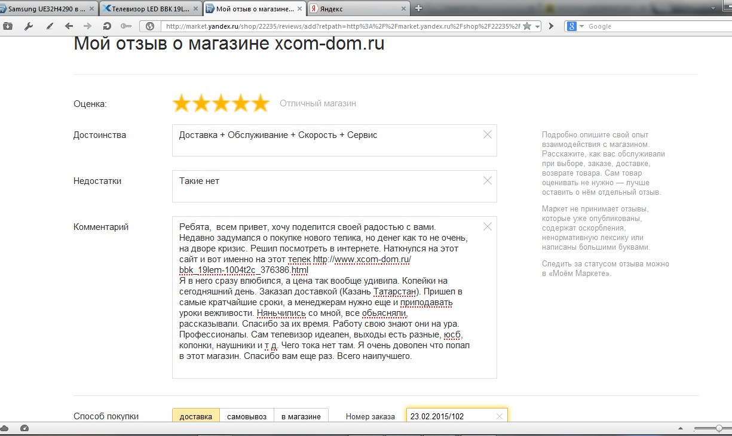Open a new tab with plus button
Viewport: 732px width, 436px height.
[418, 8]
